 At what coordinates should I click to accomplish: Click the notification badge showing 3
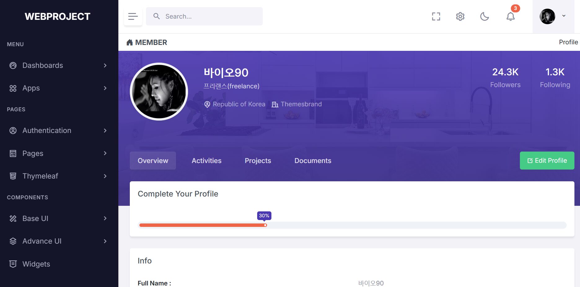pos(515,8)
